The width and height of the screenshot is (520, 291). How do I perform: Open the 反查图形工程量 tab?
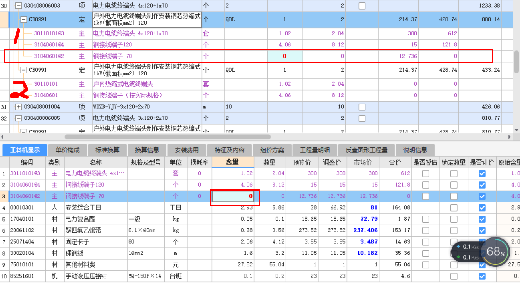tap(366, 150)
